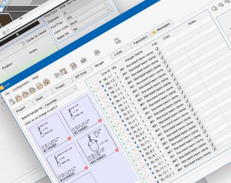Click the Line Id column header
The height and width of the screenshot is (183, 231).
point(106,72)
